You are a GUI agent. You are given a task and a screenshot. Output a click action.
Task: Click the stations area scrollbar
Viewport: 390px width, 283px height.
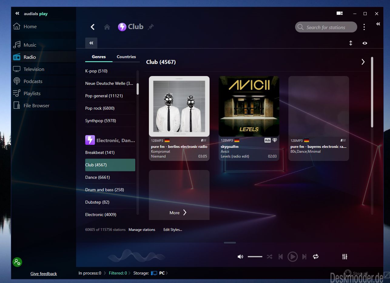tap(372, 92)
